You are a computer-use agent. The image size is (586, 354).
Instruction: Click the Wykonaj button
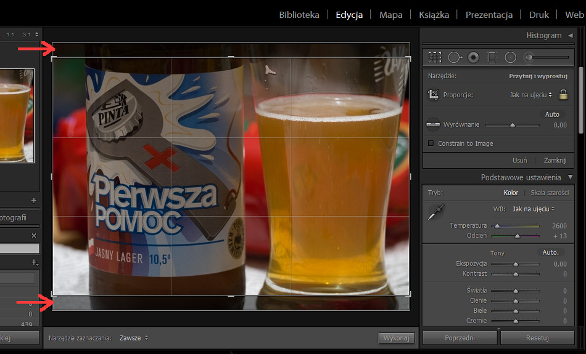point(396,338)
